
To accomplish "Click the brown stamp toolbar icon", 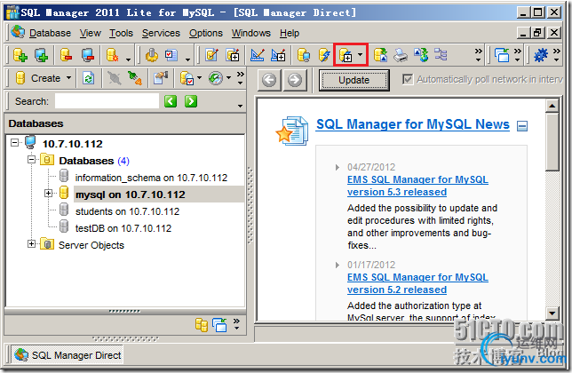I will point(152,55).
